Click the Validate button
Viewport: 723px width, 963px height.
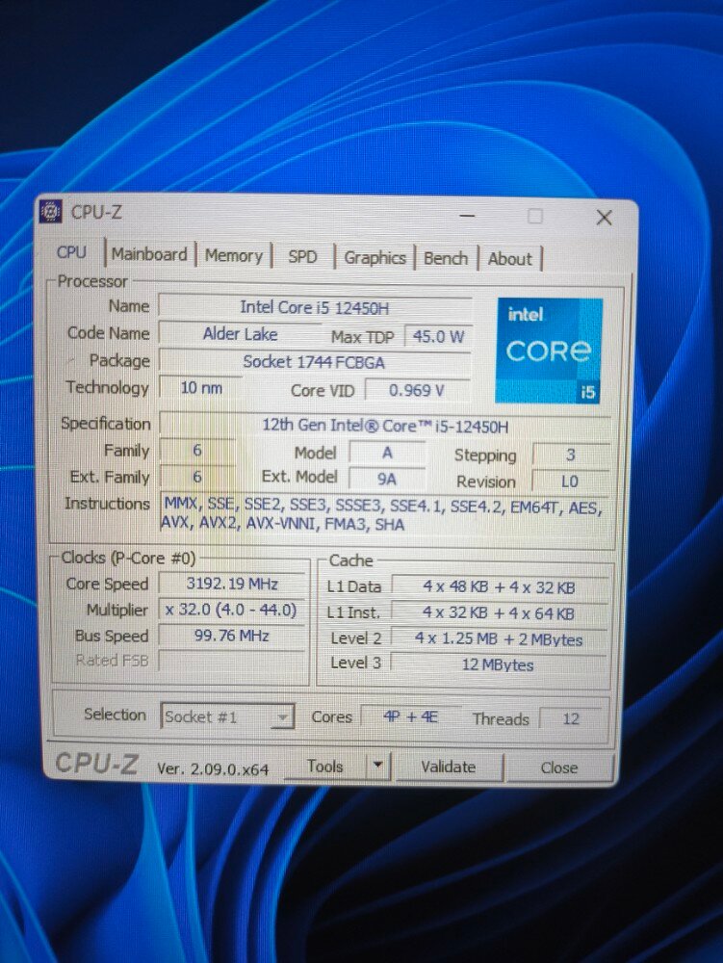(x=448, y=768)
